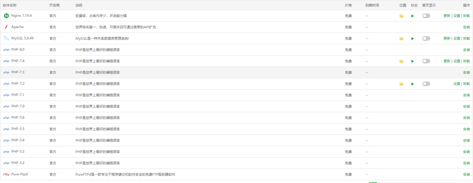473x183 pixels.
Task: Click MySQL 卸载 uninstall link
Action: click(x=466, y=39)
